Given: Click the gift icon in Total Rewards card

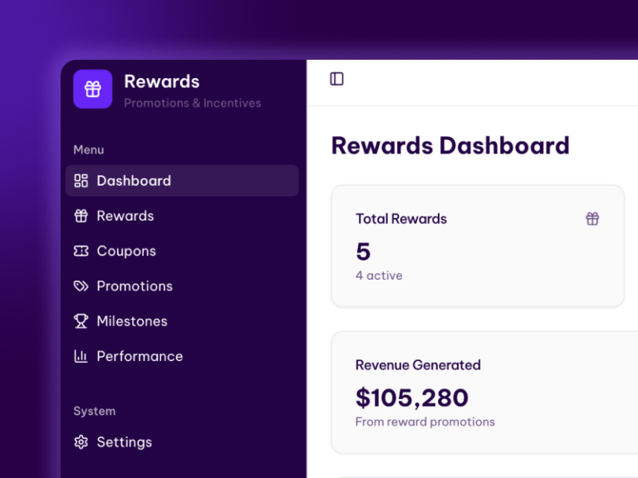Looking at the screenshot, I should 592,219.
